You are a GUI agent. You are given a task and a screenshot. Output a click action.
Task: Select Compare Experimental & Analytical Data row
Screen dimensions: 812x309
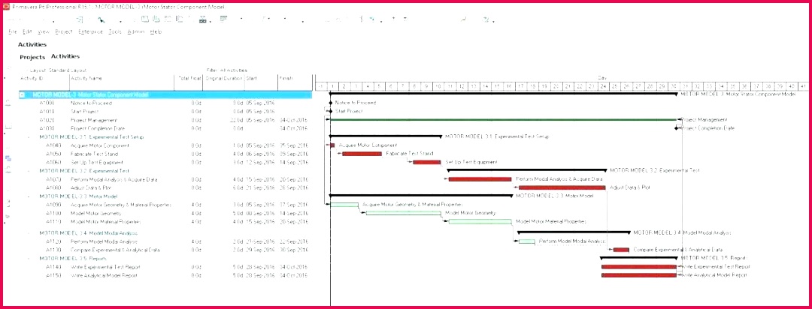165,250
